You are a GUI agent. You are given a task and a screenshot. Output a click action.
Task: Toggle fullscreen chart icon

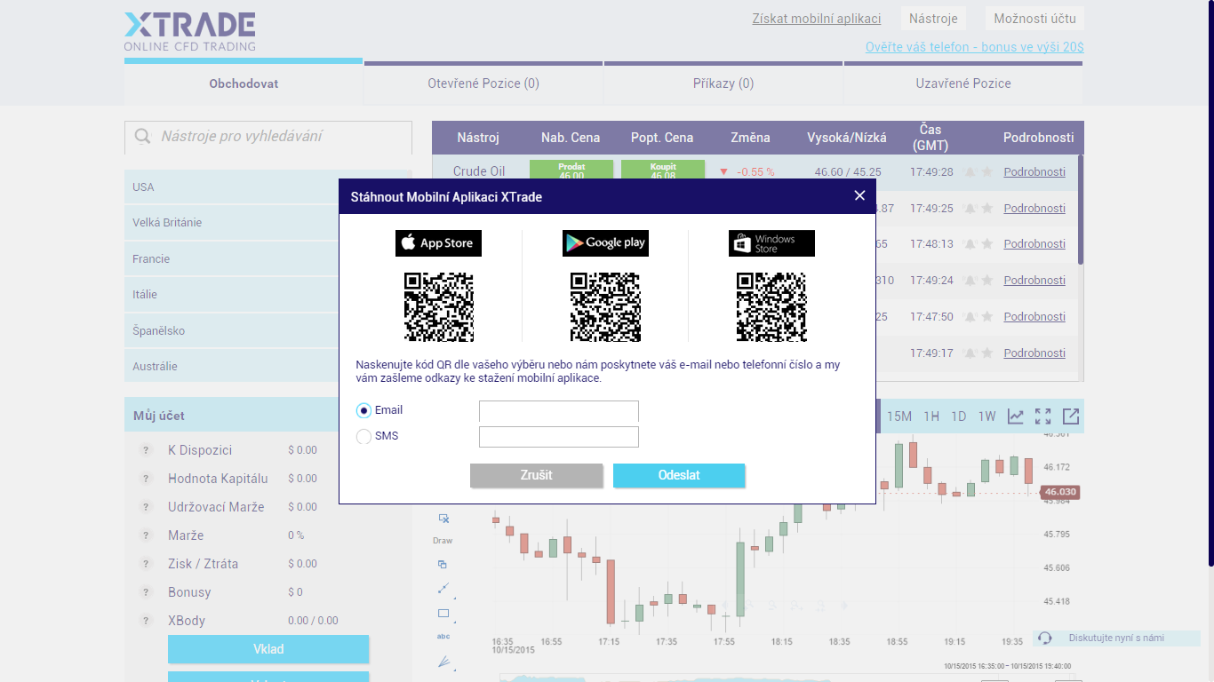click(1042, 416)
